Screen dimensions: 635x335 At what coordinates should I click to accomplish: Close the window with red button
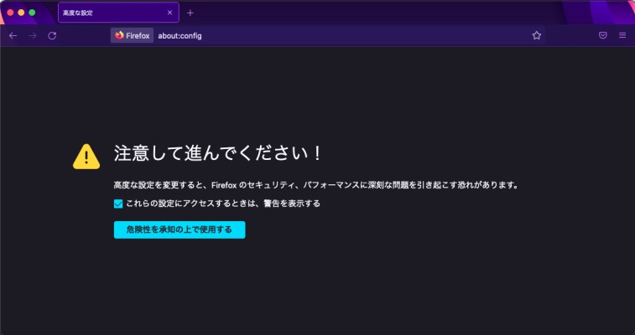(11, 13)
